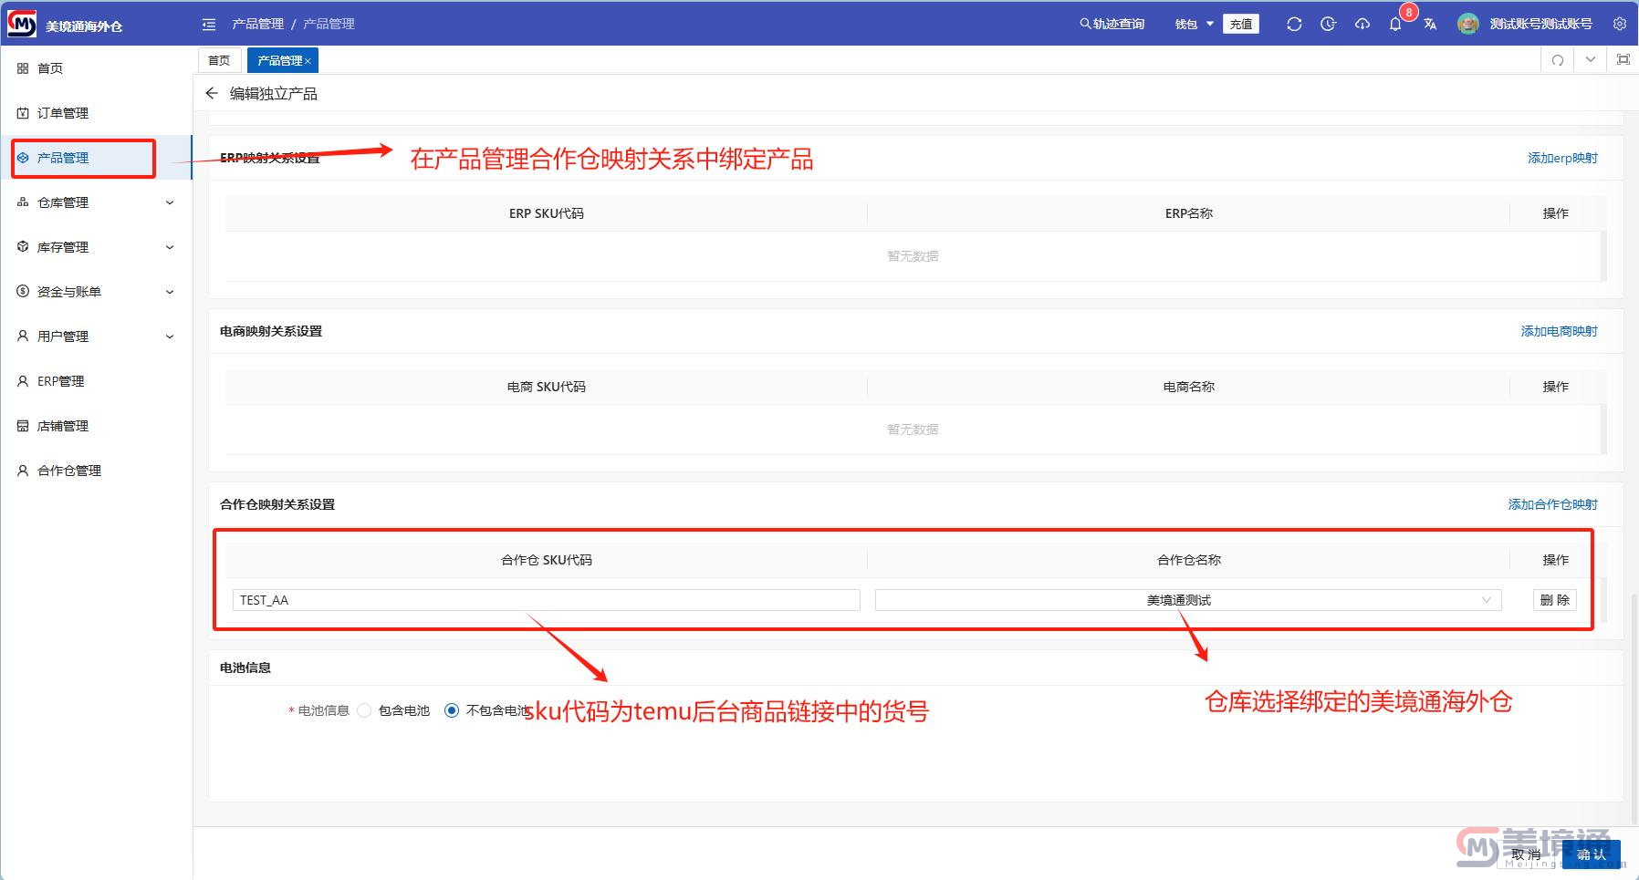Click the 合作仓管理 person icon
Image resolution: width=1639 pixels, height=880 pixels.
[23, 471]
